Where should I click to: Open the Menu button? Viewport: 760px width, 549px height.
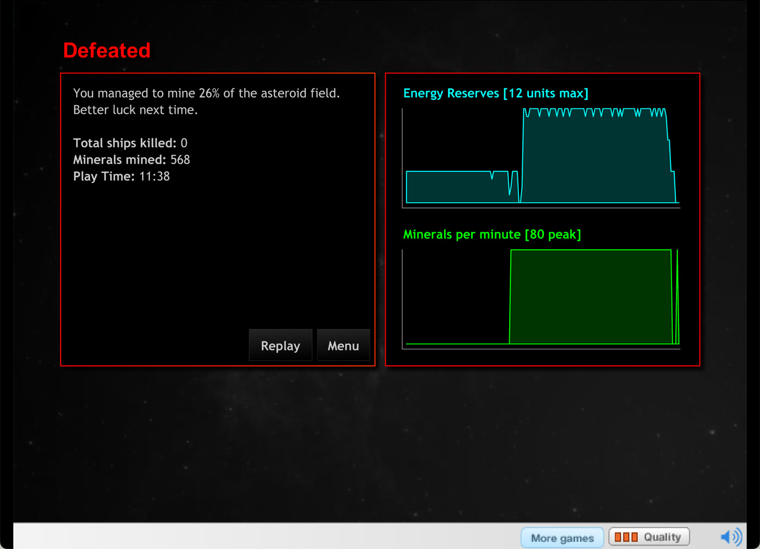343,345
